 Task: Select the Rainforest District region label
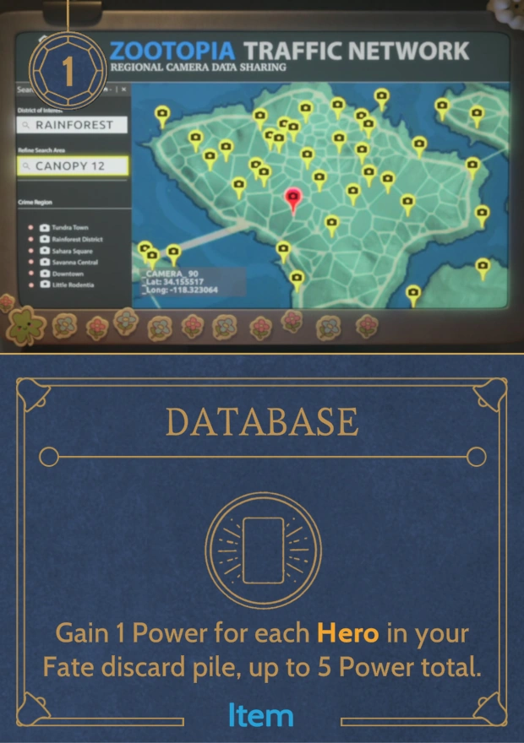coord(77,239)
